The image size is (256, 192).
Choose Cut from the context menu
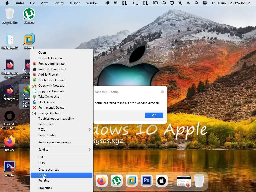coord(61,157)
